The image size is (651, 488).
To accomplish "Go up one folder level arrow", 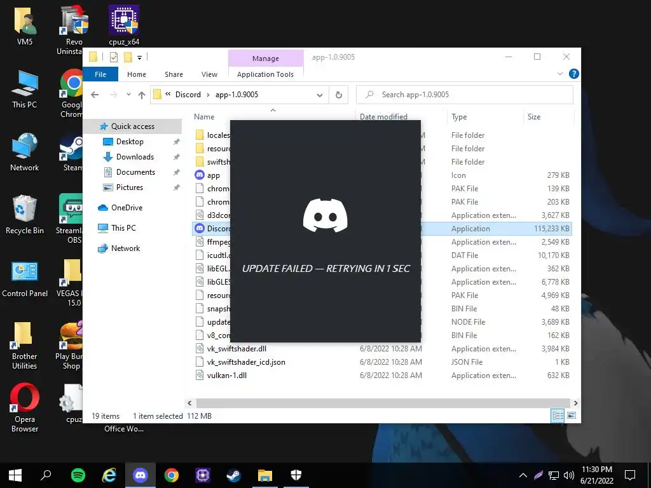I will click(142, 95).
